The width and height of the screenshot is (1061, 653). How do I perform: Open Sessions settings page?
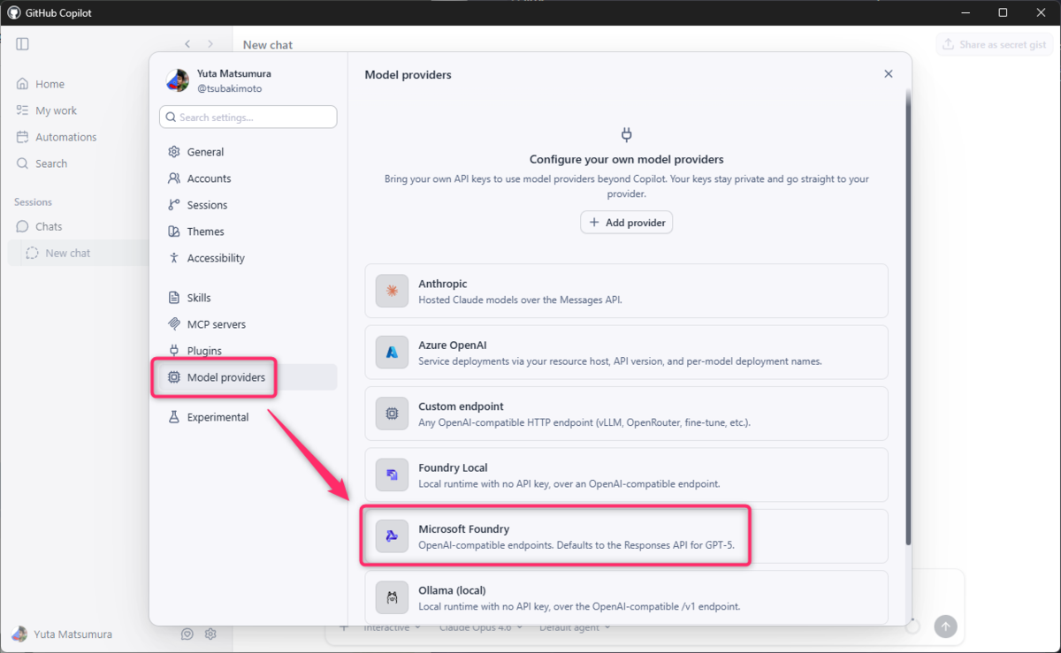[248, 205]
